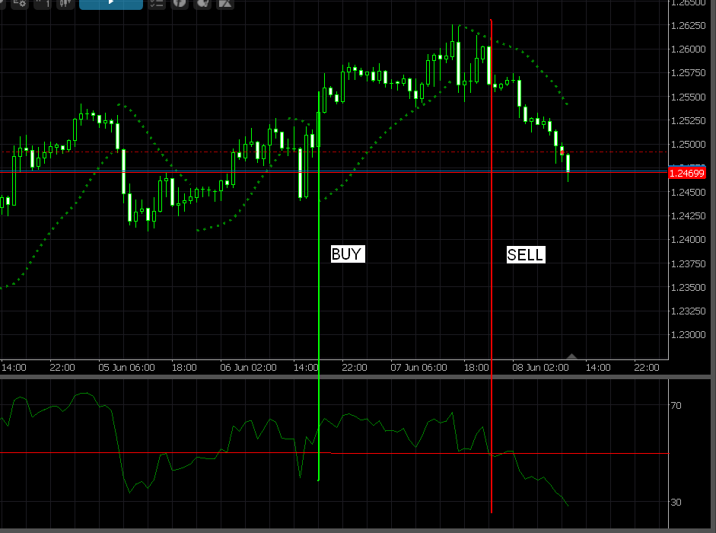Viewport: 716px width, 533px height.
Task: Click the candlestick chart type icon
Action: [66, 3]
